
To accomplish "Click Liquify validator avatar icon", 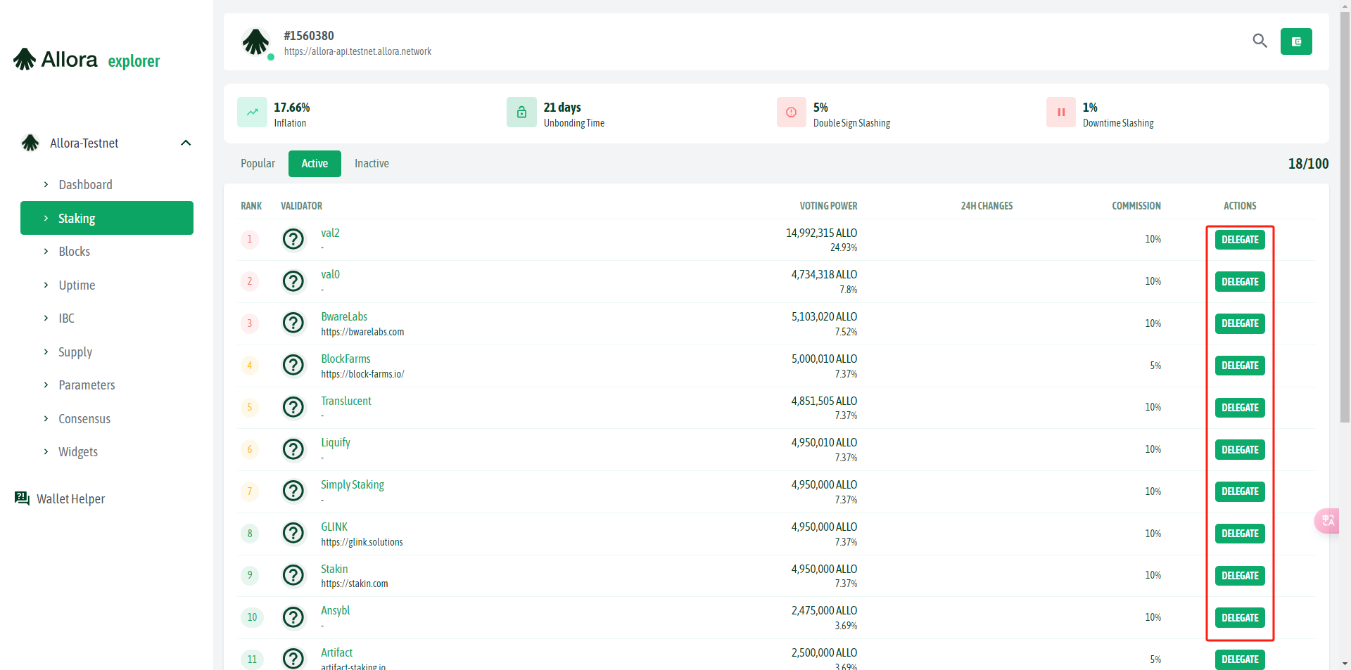I will 293,449.
